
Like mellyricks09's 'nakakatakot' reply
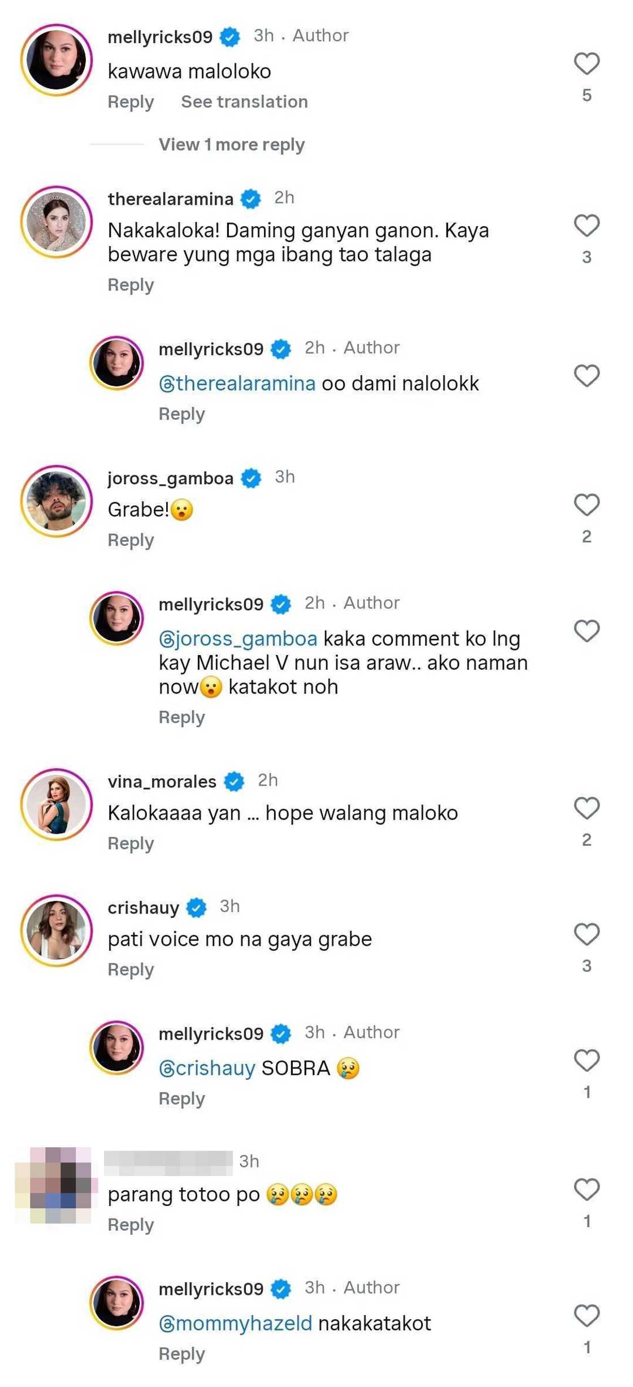pyautogui.click(x=587, y=1315)
